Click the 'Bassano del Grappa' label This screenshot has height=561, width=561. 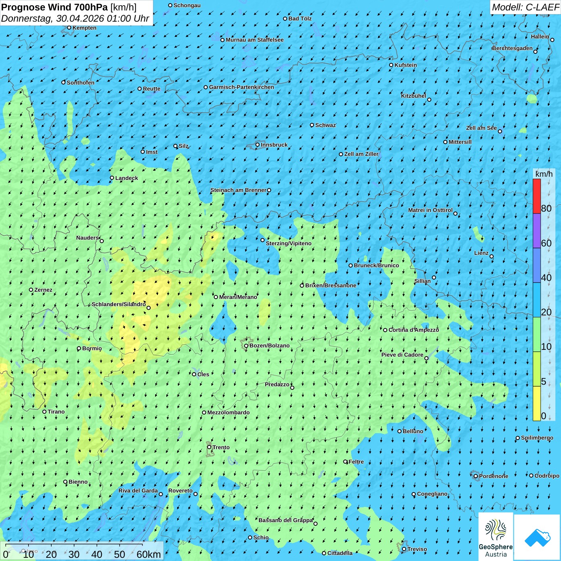tap(286, 520)
